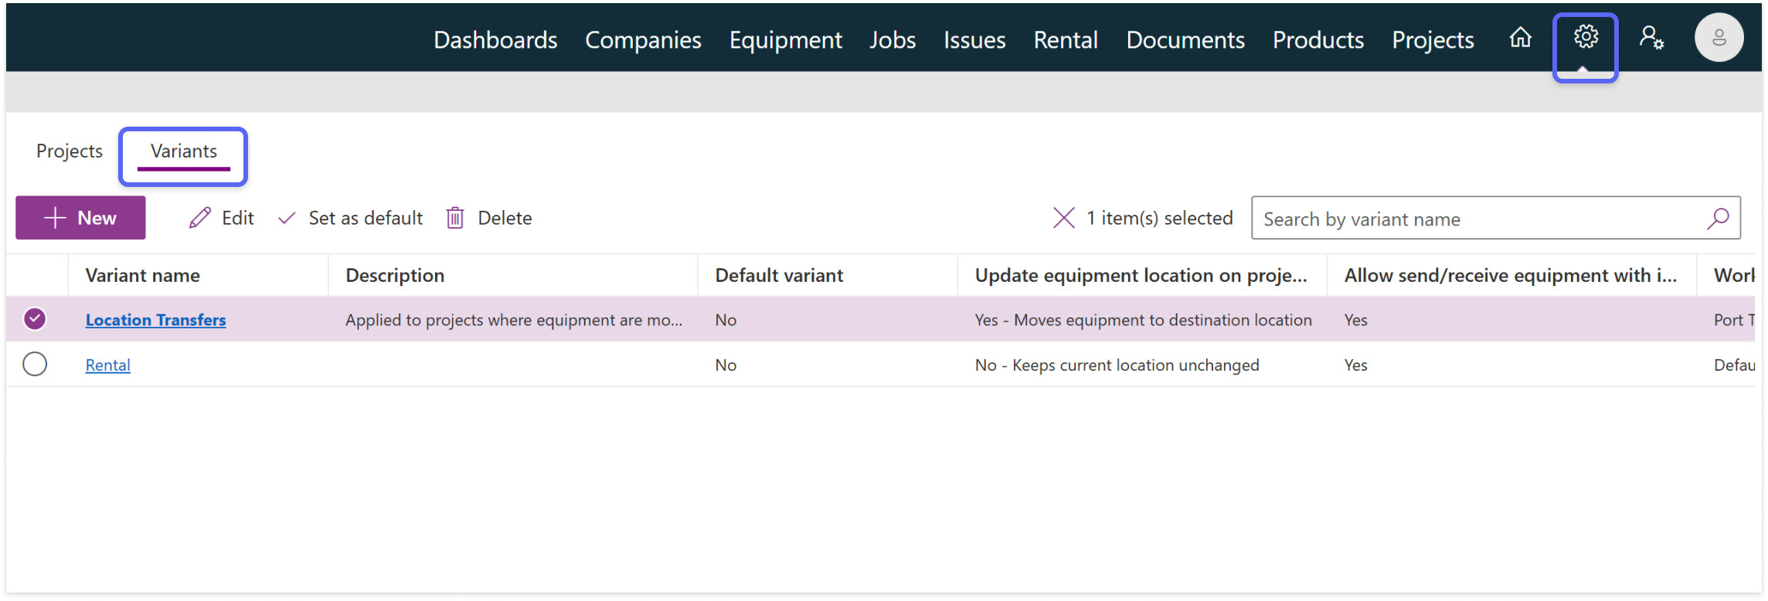Open the Equipment menu
The width and height of the screenshot is (1768, 601).
point(785,40)
